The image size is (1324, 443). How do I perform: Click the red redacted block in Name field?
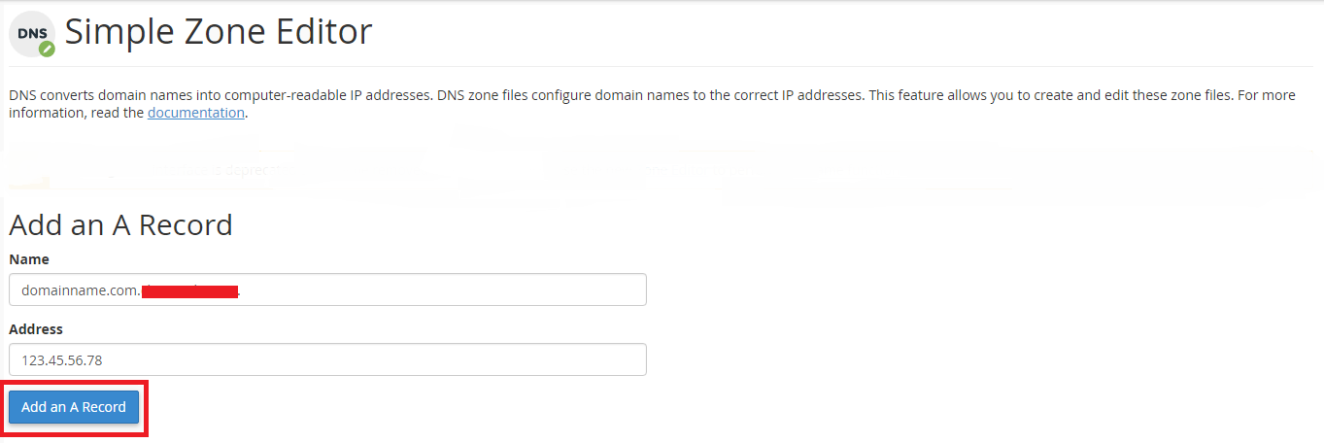(190, 290)
